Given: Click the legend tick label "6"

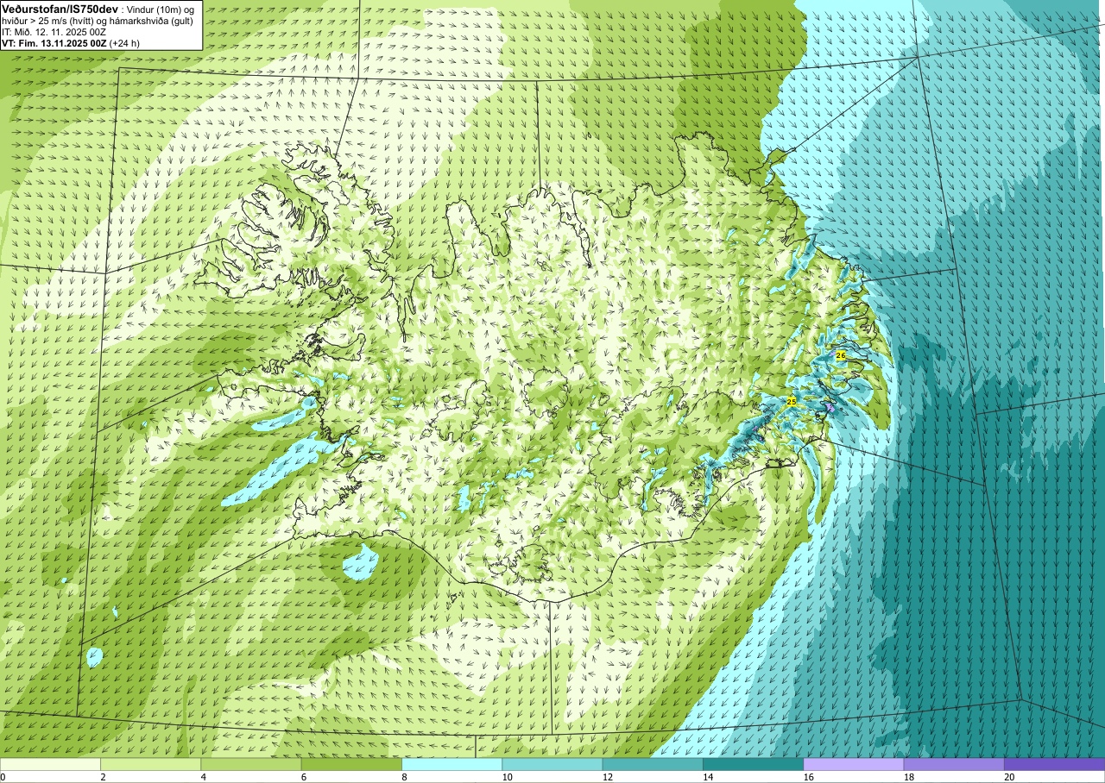Looking at the screenshot, I should click(x=303, y=777).
